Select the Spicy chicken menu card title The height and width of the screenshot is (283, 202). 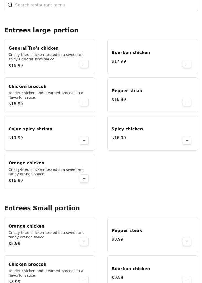127,129
